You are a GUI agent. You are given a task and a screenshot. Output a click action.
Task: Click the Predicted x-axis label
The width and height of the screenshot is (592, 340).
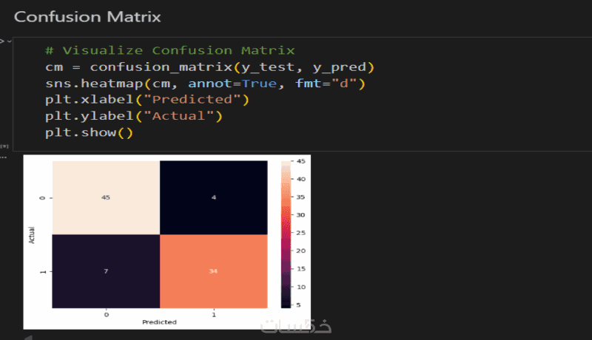tap(160, 322)
